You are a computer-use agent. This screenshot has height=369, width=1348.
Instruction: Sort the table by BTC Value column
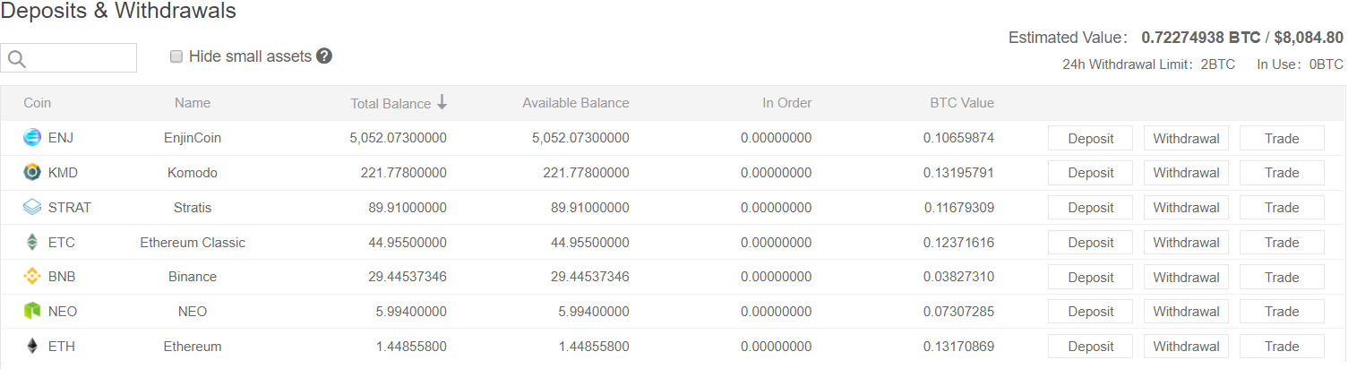pyautogui.click(x=962, y=103)
